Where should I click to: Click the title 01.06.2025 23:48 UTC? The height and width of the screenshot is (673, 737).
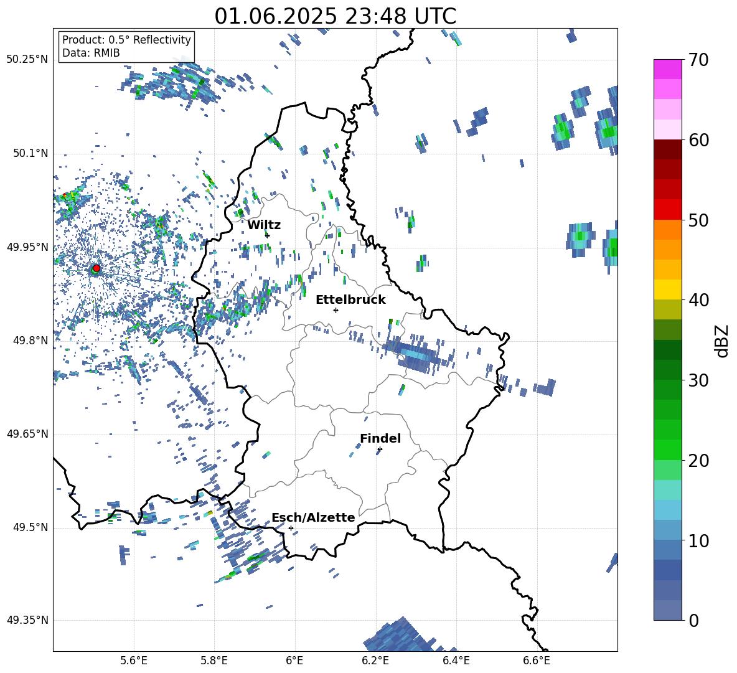click(x=335, y=16)
